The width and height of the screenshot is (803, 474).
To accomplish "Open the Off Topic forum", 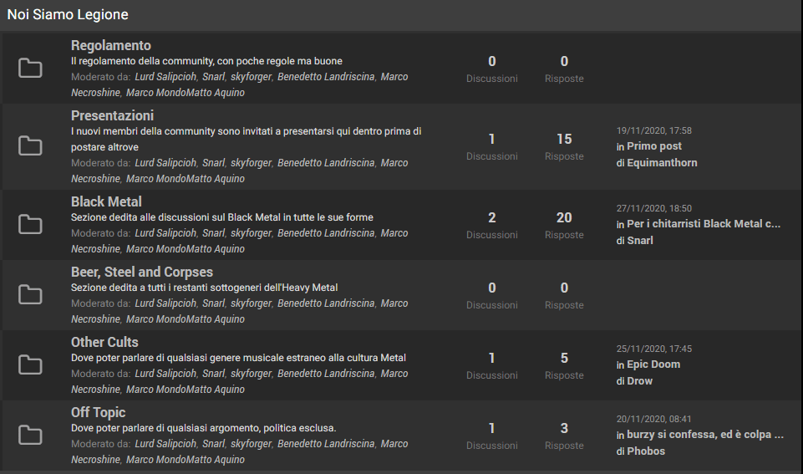I will coord(98,412).
